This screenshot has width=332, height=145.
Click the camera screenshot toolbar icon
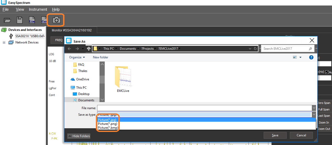pyautogui.click(x=56, y=20)
